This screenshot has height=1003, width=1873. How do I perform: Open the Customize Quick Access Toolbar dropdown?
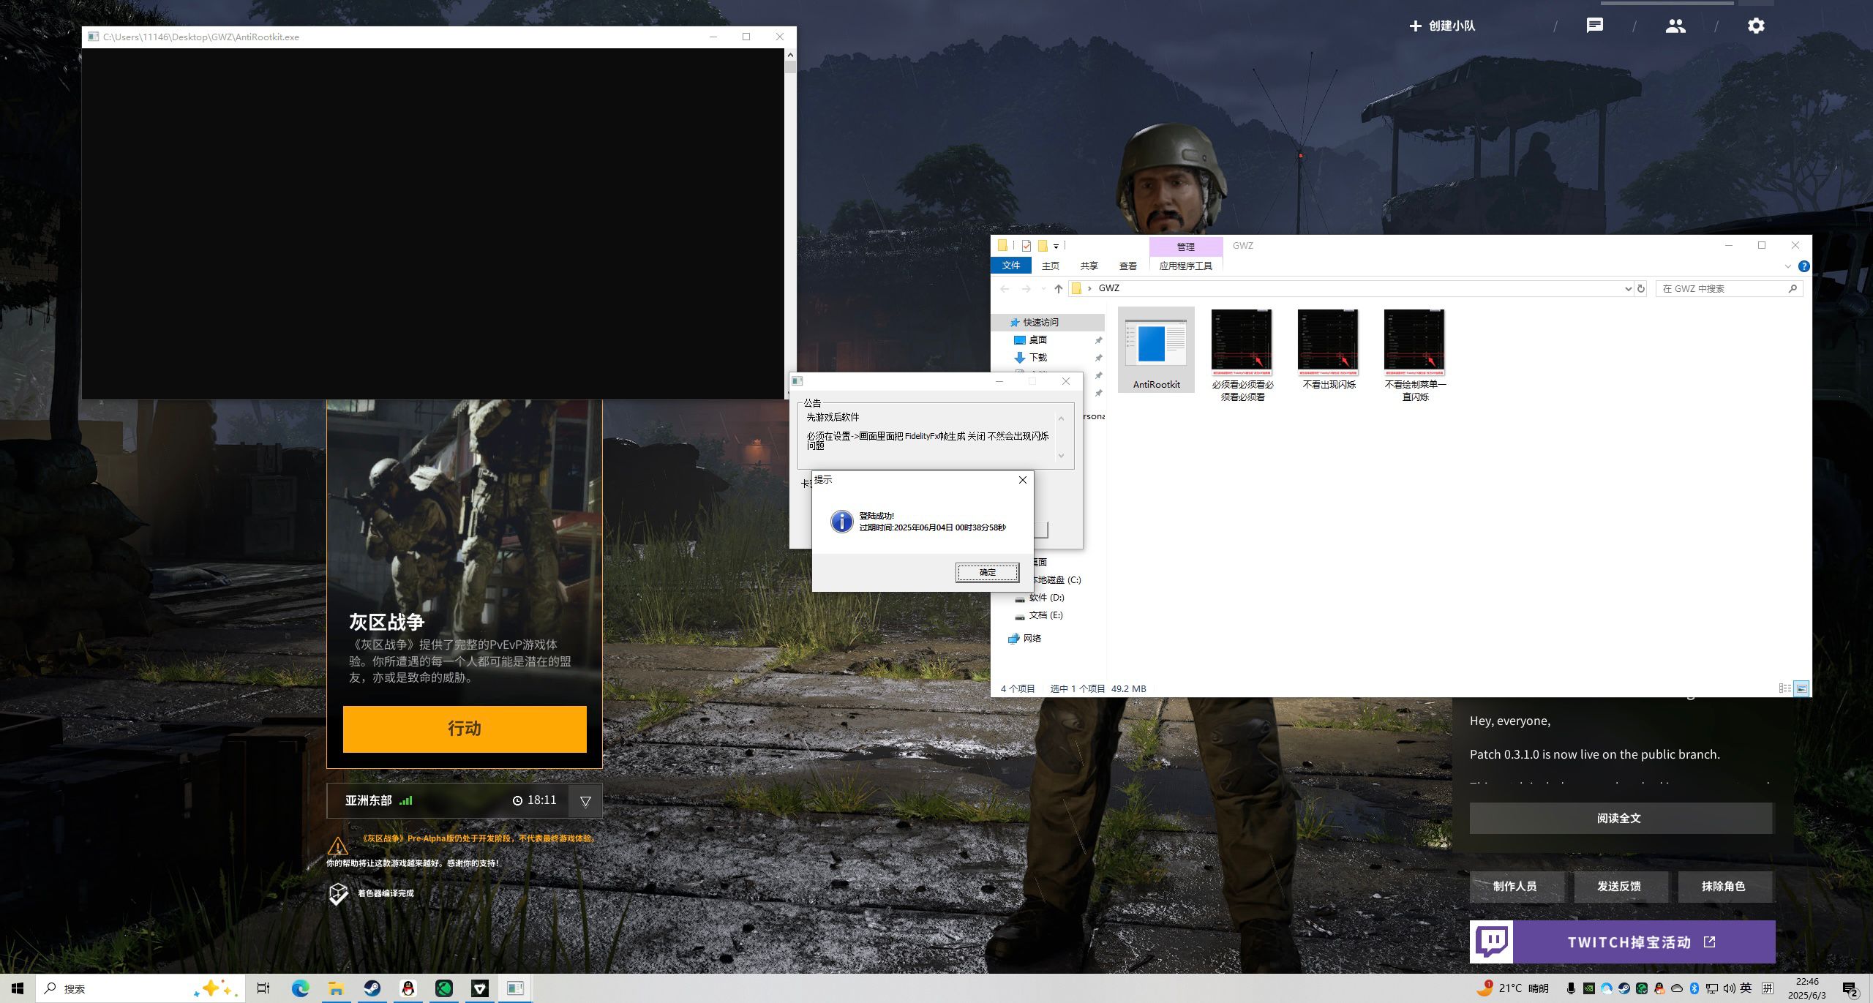[x=1056, y=247]
